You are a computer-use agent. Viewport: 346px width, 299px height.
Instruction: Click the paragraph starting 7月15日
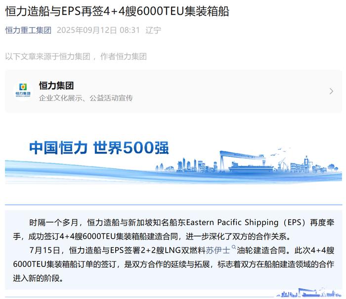[173, 264]
